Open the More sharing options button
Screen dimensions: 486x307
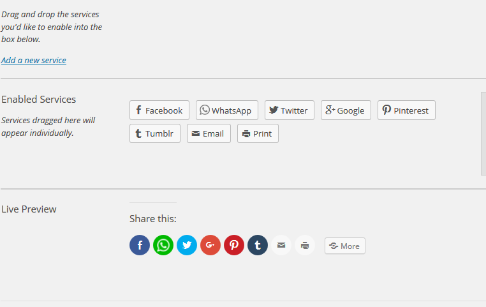[x=345, y=246]
